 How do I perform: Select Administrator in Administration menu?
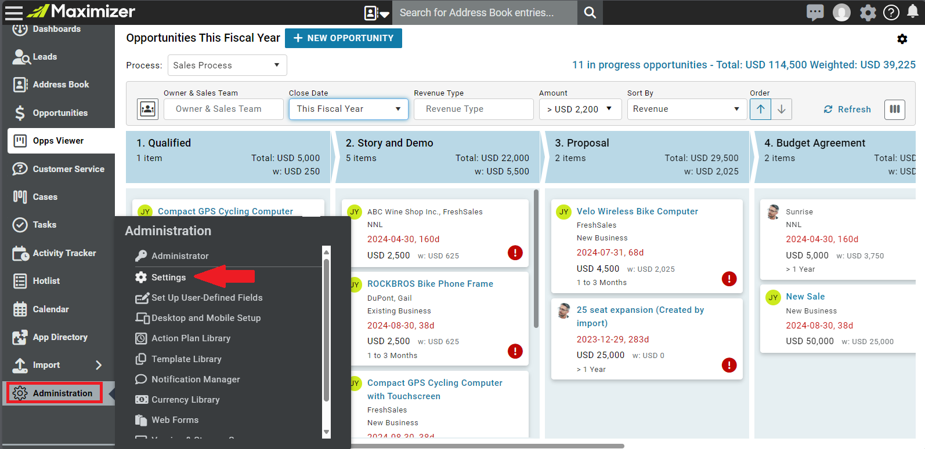(x=180, y=256)
